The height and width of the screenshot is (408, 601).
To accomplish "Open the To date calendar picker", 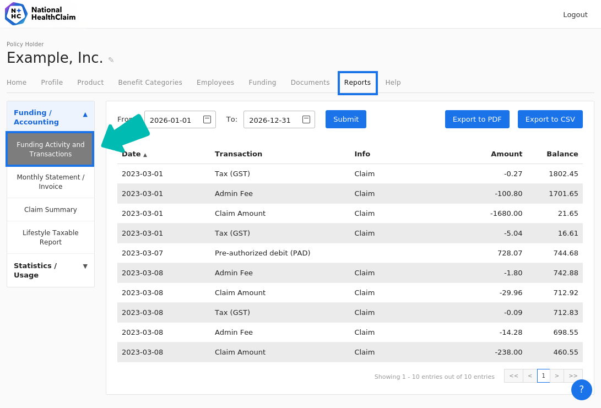I will click(x=306, y=119).
